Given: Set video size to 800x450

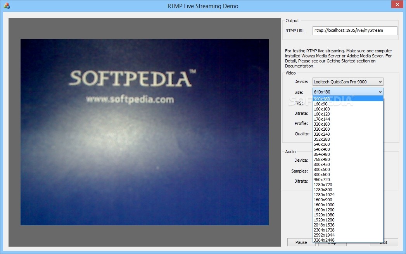Looking at the screenshot, I should click(348, 164).
